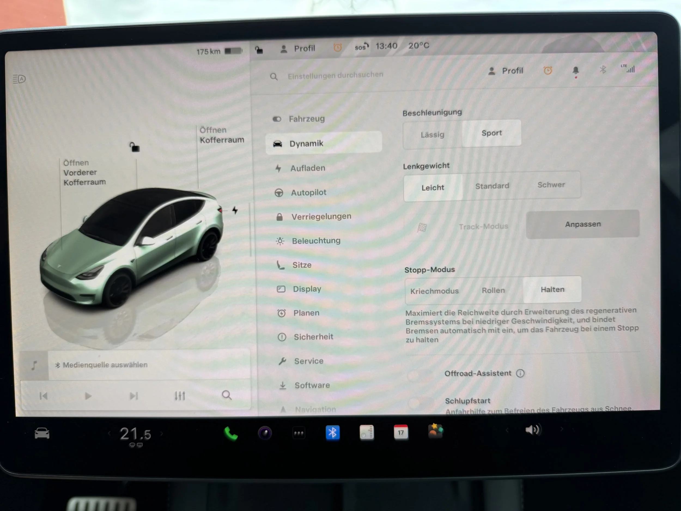This screenshot has height=511, width=681.
Task: Open the dashcam camera app
Action: click(x=265, y=433)
